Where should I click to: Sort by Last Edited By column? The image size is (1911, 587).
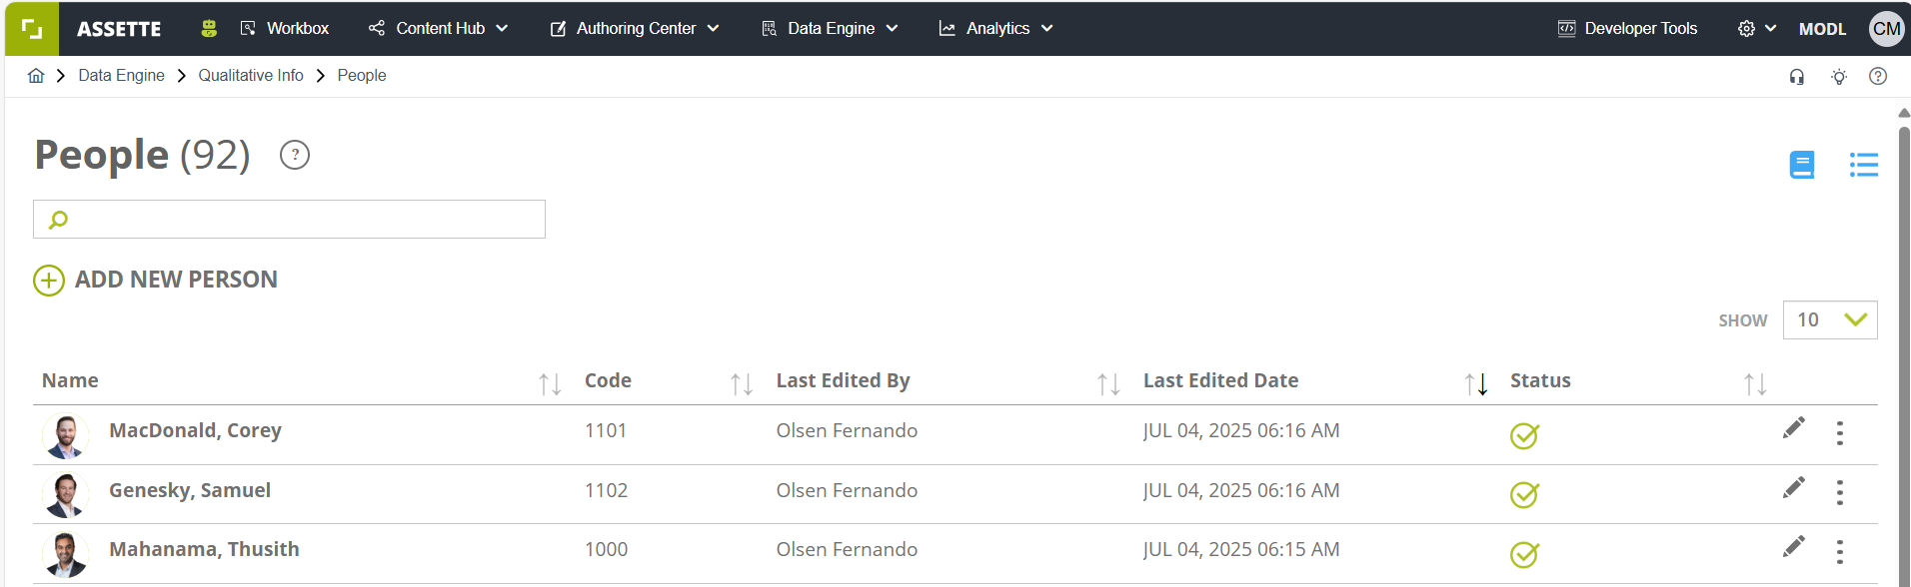click(x=1108, y=383)
